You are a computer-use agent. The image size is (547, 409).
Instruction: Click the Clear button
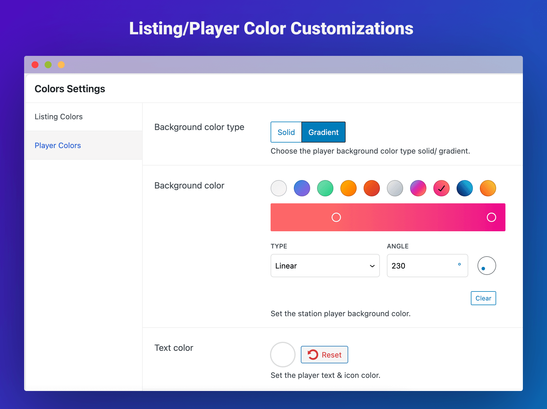(x=483, y=298)
